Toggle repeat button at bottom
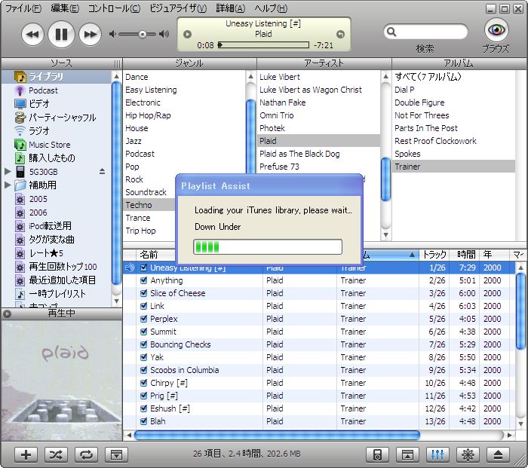Image resolution: width=528 pixels, height=468 pixels. coord(86,455)
